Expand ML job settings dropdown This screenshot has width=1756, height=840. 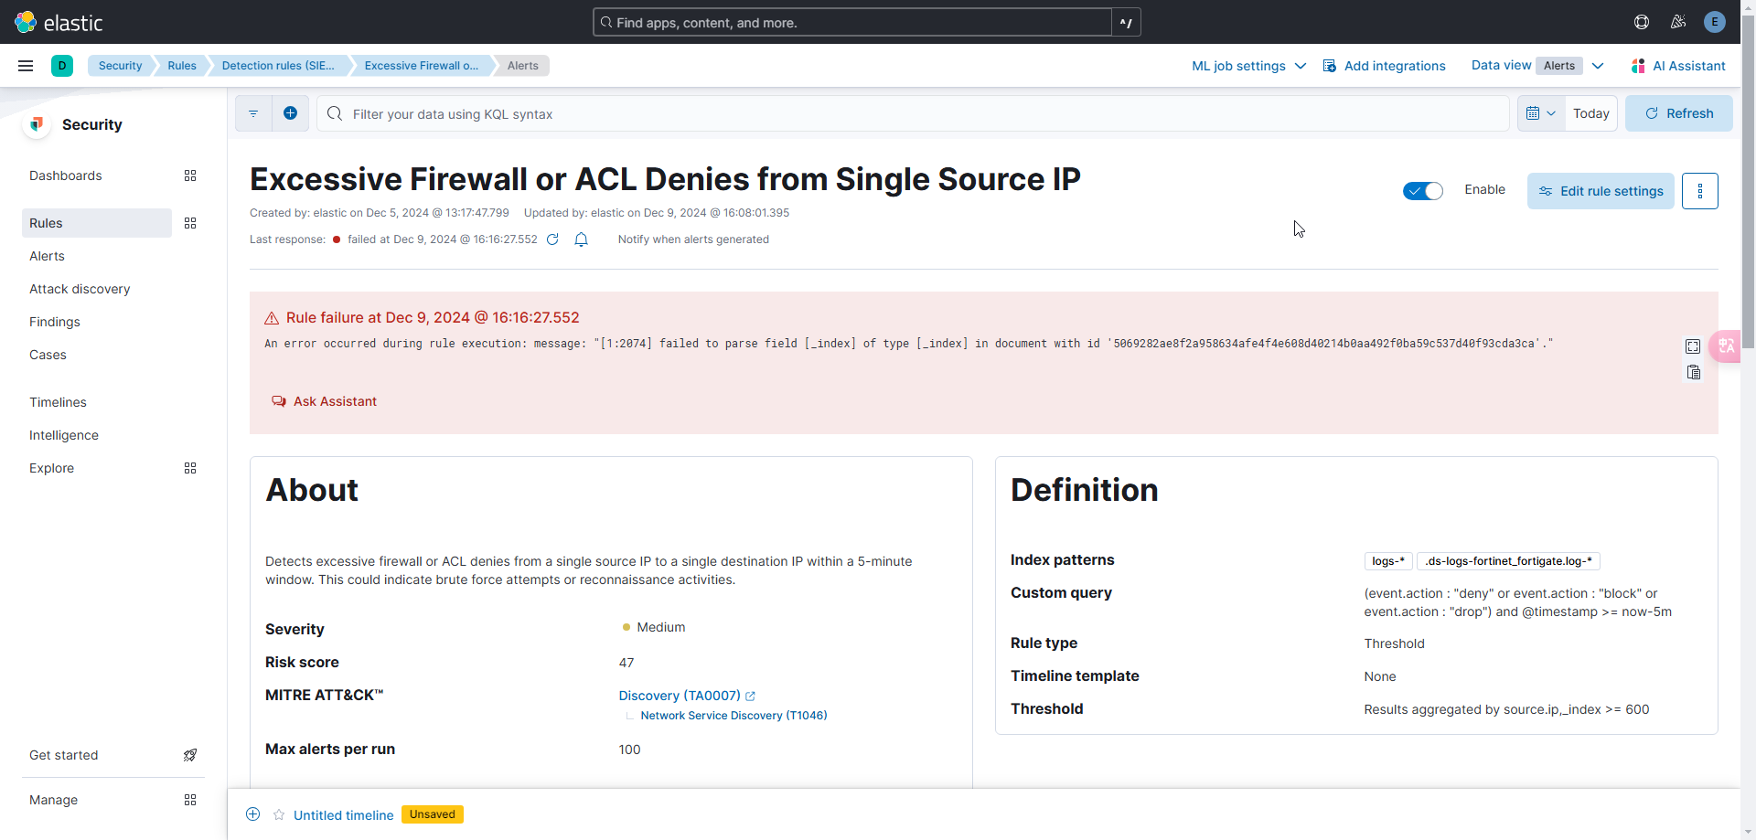click(x=1248, y=66)
